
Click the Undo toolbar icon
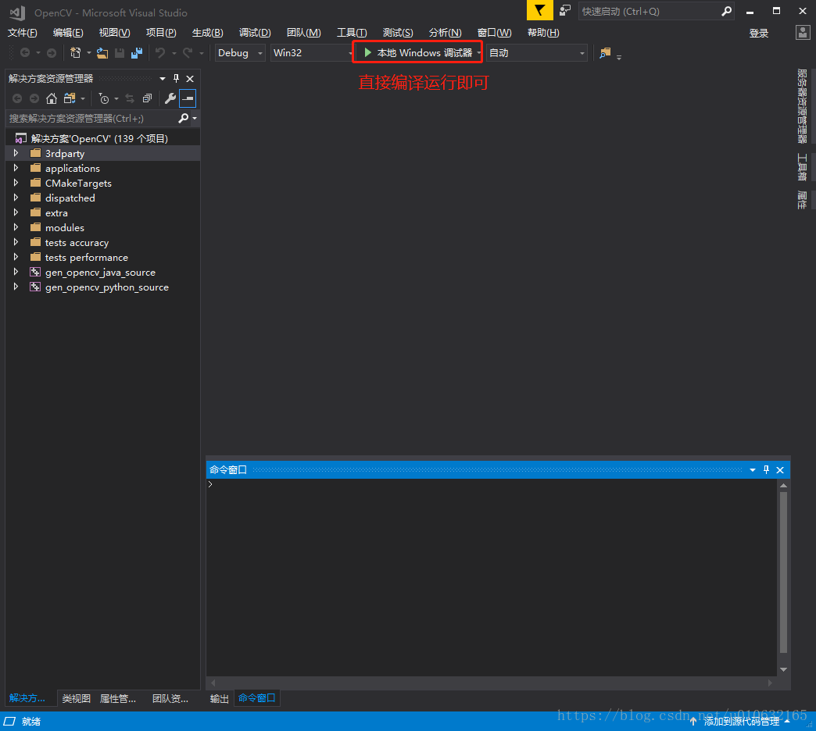(160, 52)
